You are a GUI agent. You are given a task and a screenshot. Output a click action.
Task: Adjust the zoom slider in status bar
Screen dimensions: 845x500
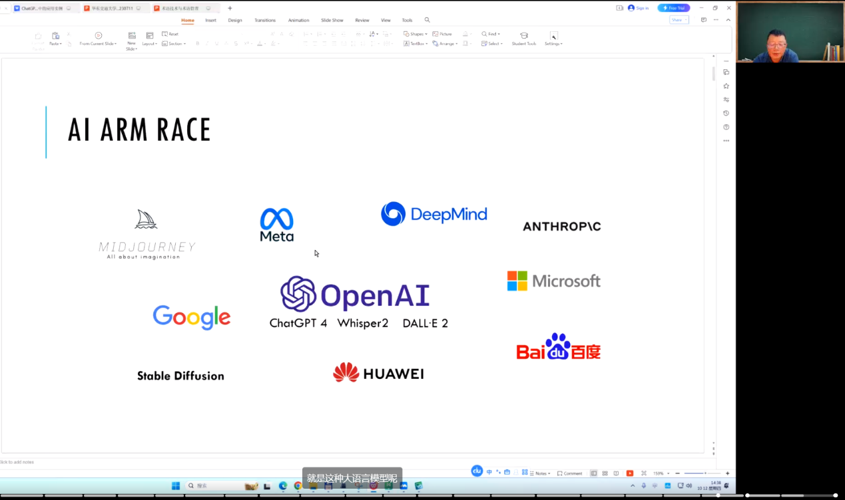coord(704,473)
